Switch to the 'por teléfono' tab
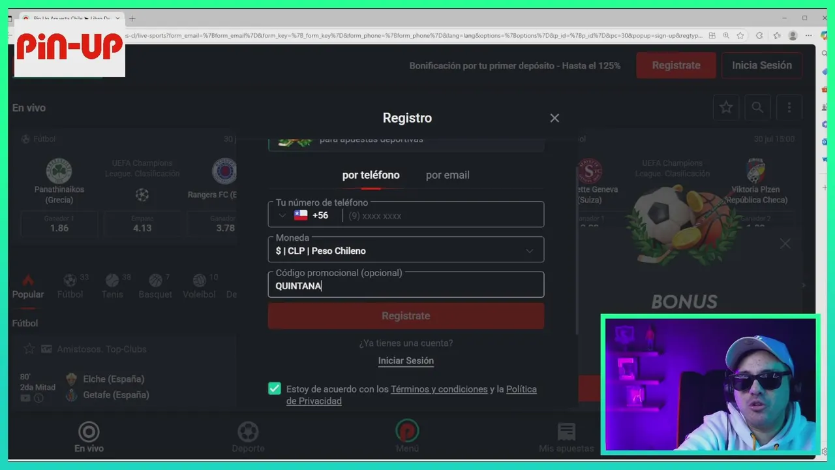 371,175
